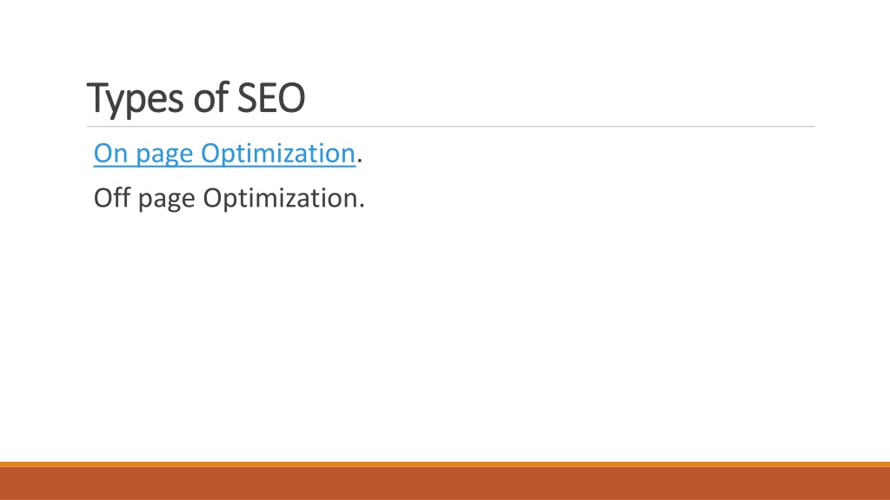890x500 pixels.
Task: Click the capital 'O' at the link start
Action: click(x=103, y=153)
